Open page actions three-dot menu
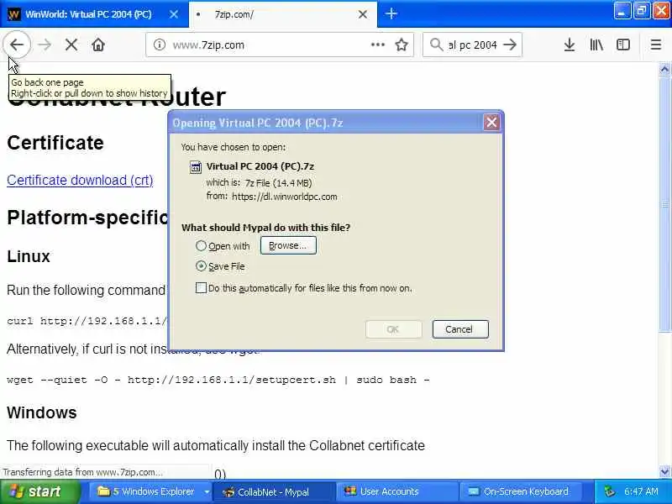The image size is (672, 504). tap(377, 45)
